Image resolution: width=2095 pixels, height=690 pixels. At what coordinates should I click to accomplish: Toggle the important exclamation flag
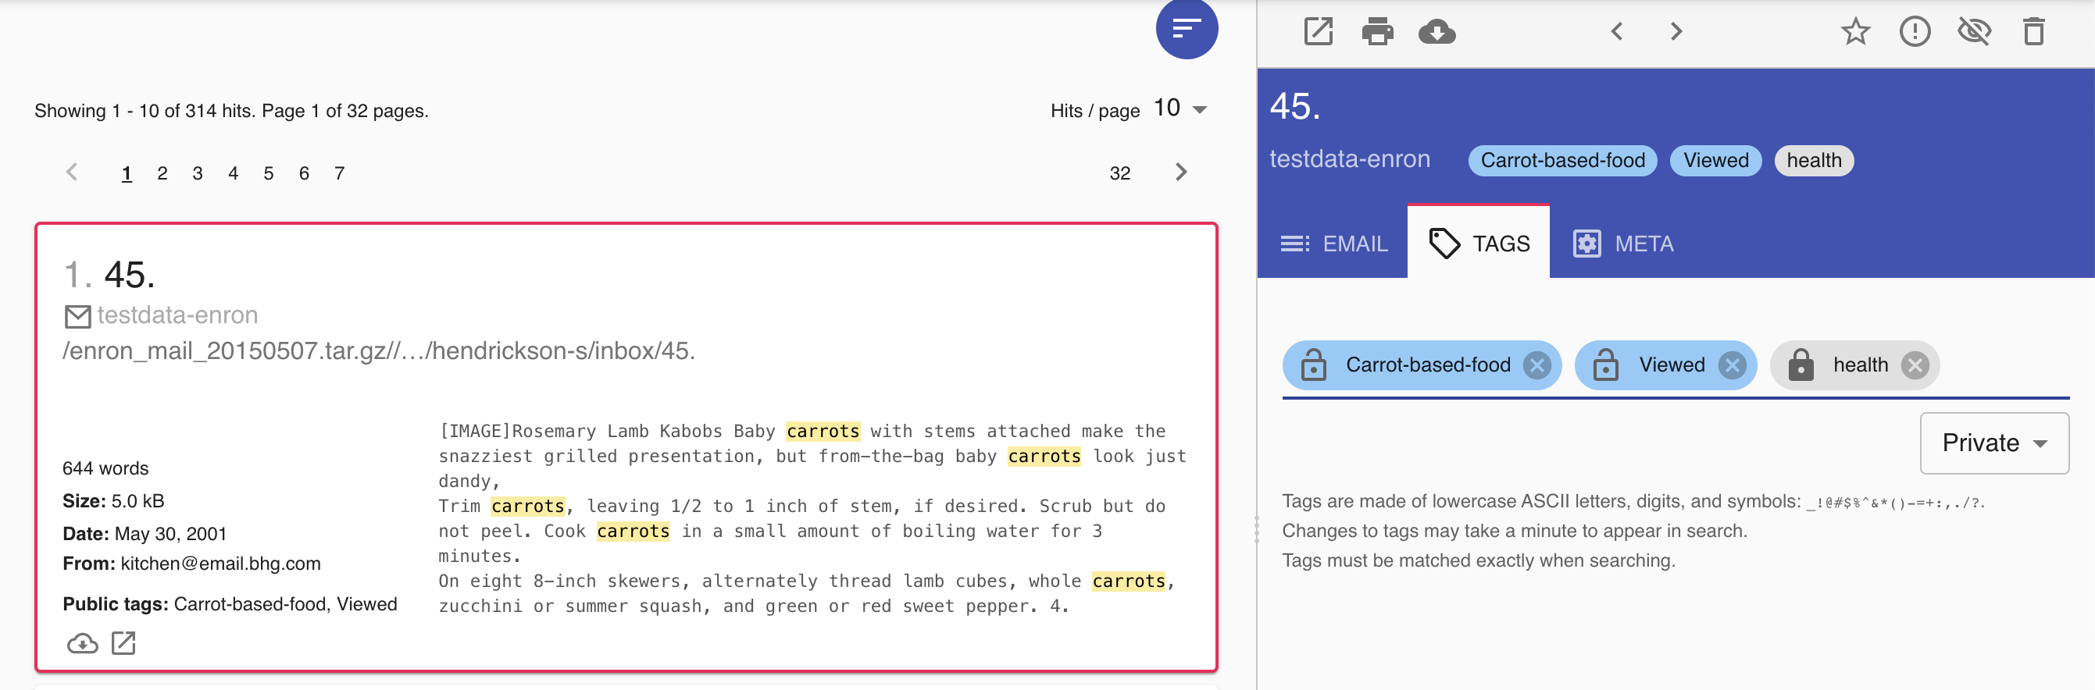coord(1915,32)
